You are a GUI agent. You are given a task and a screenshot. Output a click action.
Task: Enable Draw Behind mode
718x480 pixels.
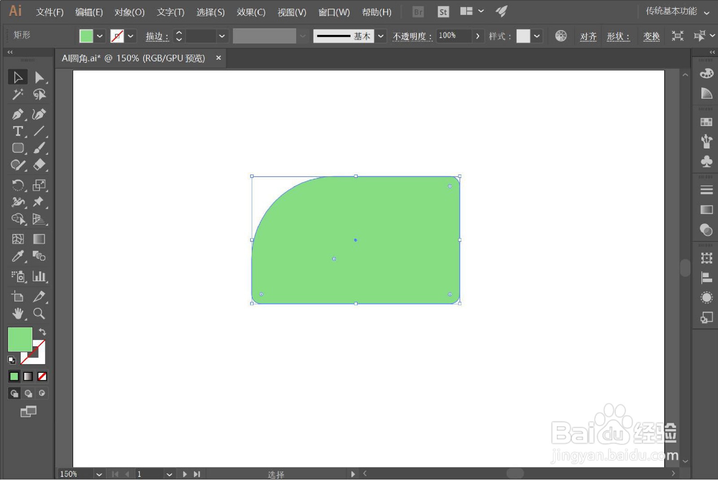28,393
